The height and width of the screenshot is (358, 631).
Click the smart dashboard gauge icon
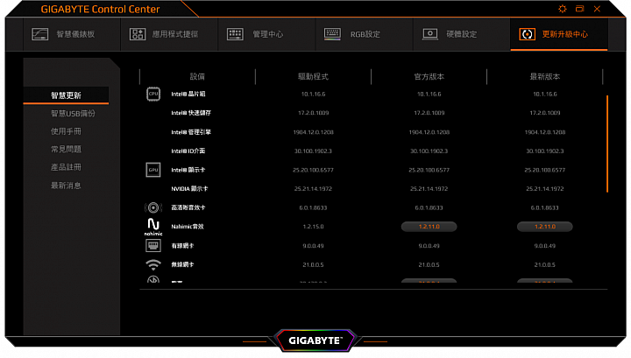39,34
